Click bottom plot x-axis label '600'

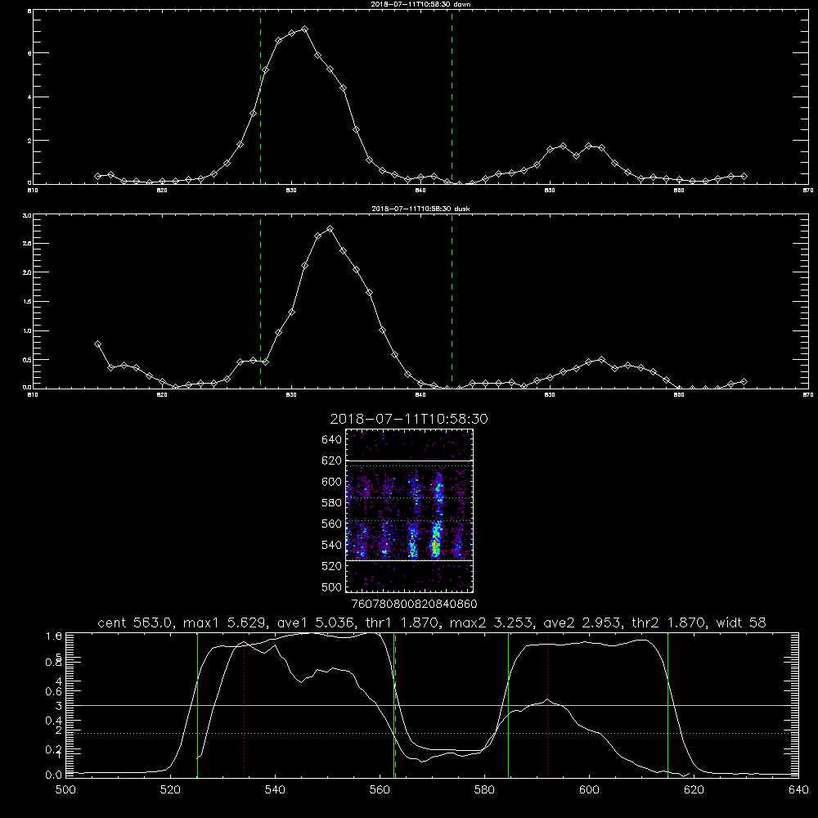click(589, 790)
